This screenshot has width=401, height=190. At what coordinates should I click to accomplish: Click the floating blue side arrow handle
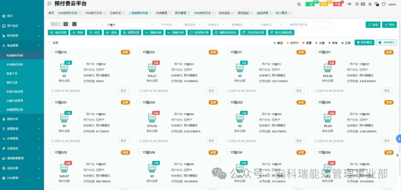click(399, 139)
